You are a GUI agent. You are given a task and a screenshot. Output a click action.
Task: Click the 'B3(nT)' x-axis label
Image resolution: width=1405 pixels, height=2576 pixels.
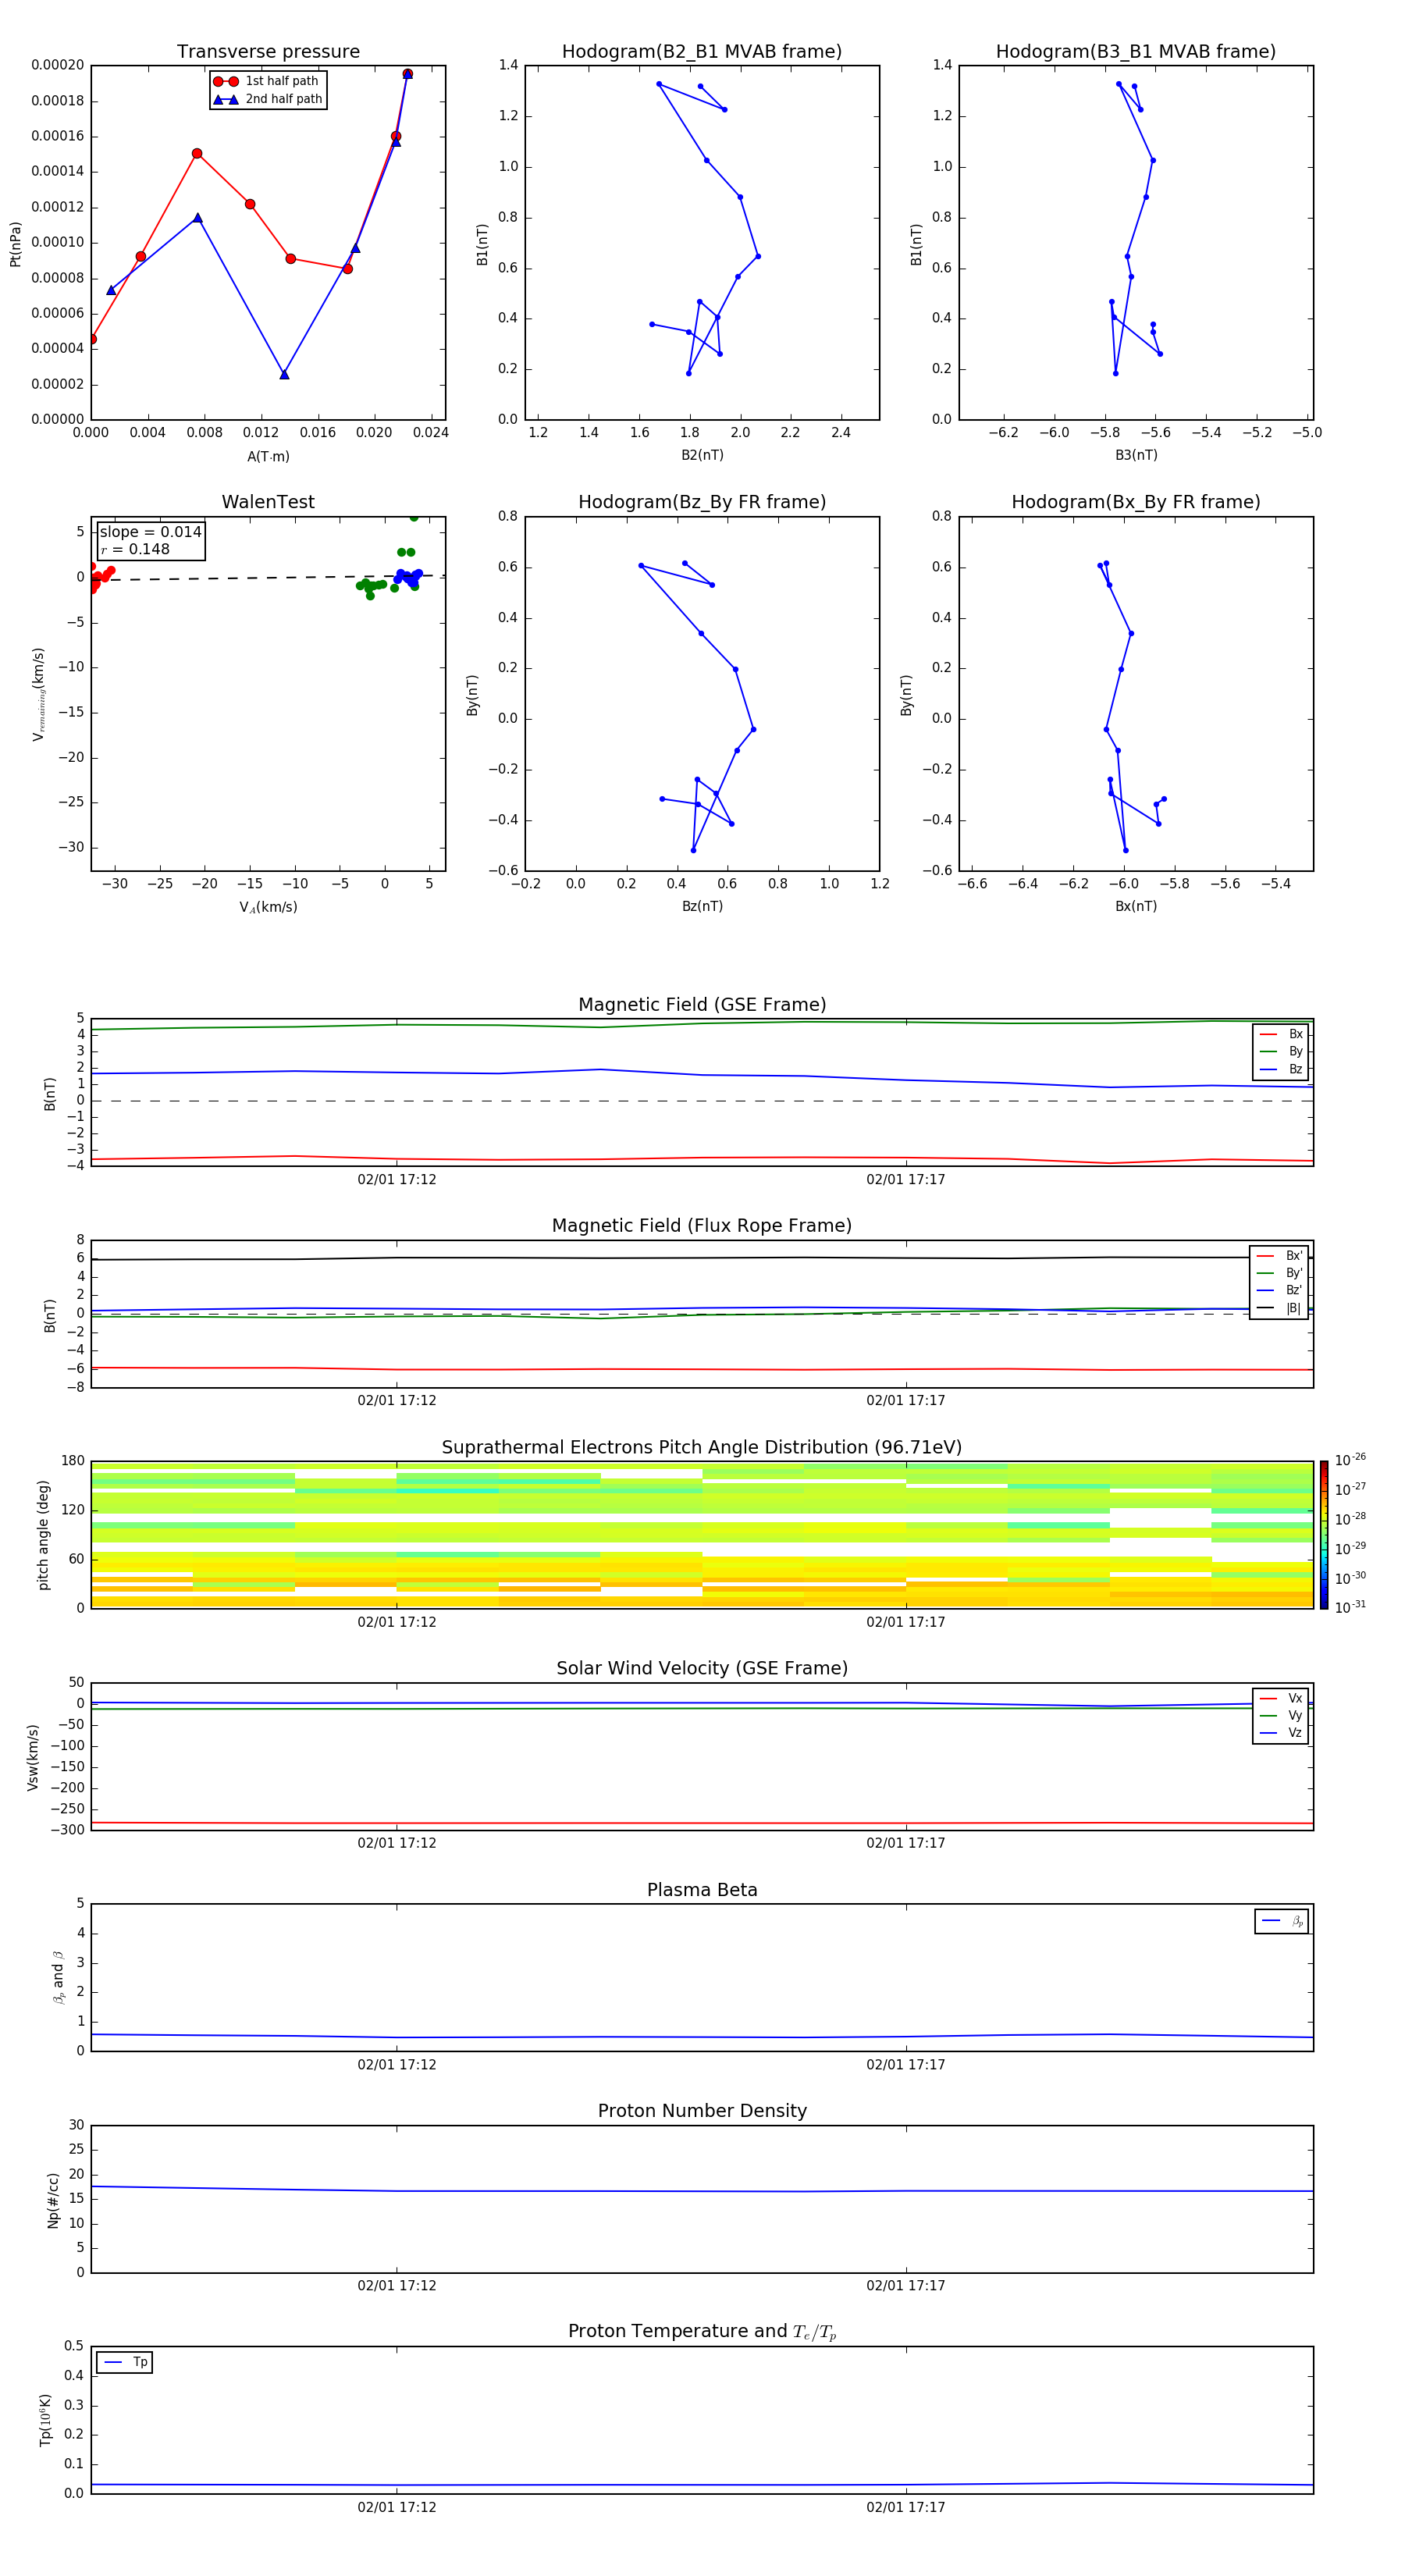(1136, 455)
